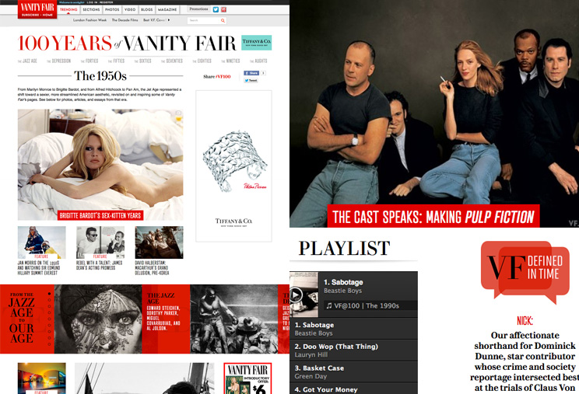The image size is (579, 394).
Task: Open Brigitte Bardot's Sex-Kitten Years feature image
Action: pos(100,165)
